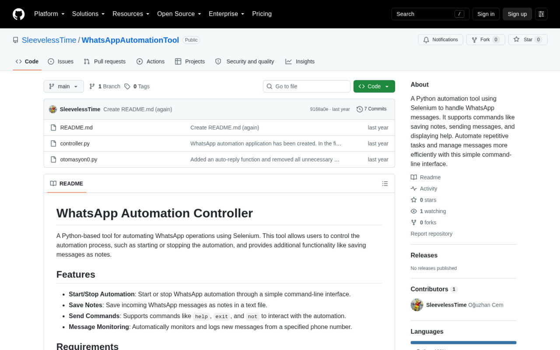Click the fork icon in the Fork button
Image resolution: width=560 pixels, height=350 pixels.
(474, 40)
